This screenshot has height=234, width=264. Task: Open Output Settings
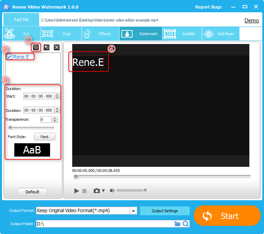point(165,211)
